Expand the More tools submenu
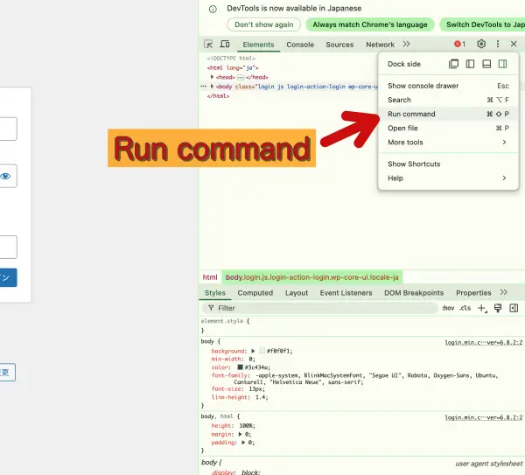The height and width of the screenshot is (475, 525). [x=447, y=142]
